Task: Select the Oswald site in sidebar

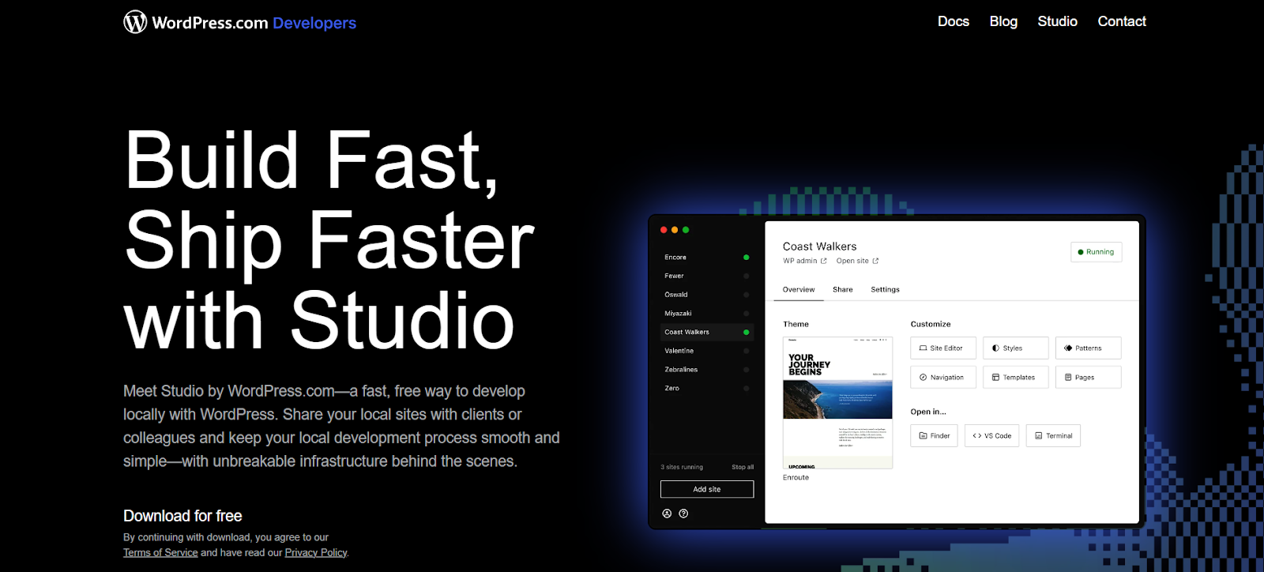Action: [707, 295]
